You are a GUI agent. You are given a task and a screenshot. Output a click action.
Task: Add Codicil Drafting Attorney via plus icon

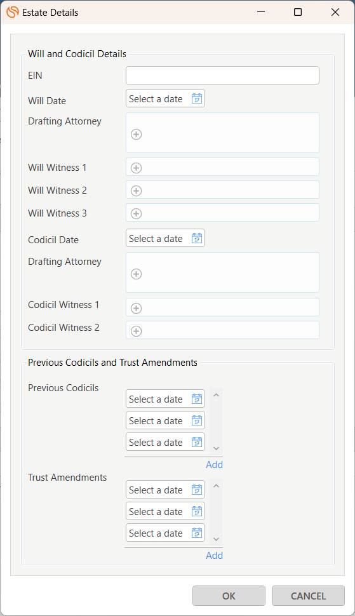pyautogui.click(x=137, y=274)
